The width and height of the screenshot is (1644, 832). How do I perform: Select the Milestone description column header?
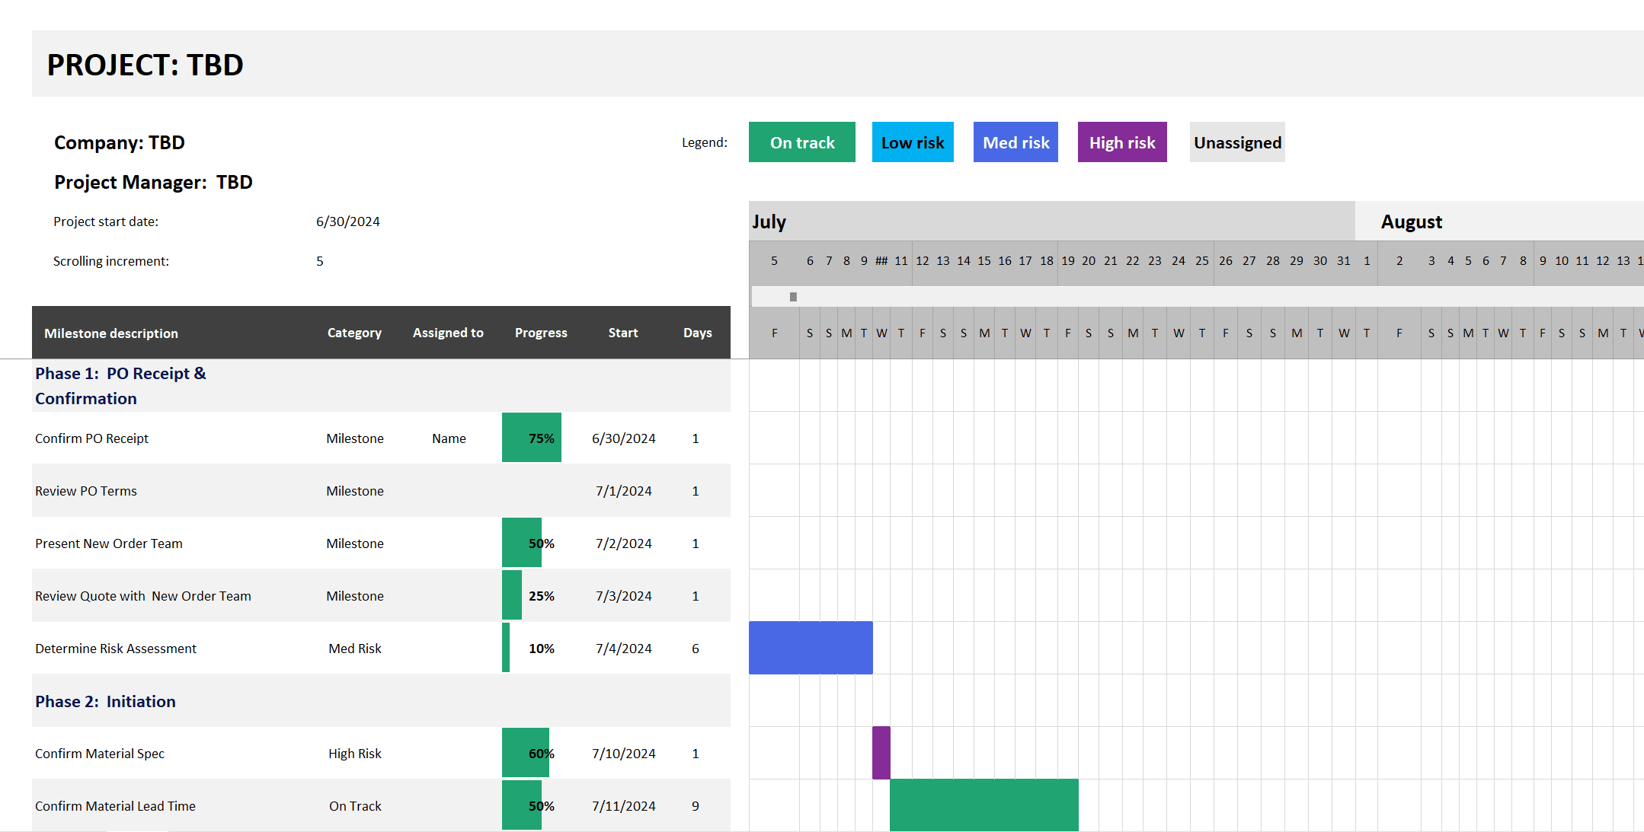(x=111, y=333)
